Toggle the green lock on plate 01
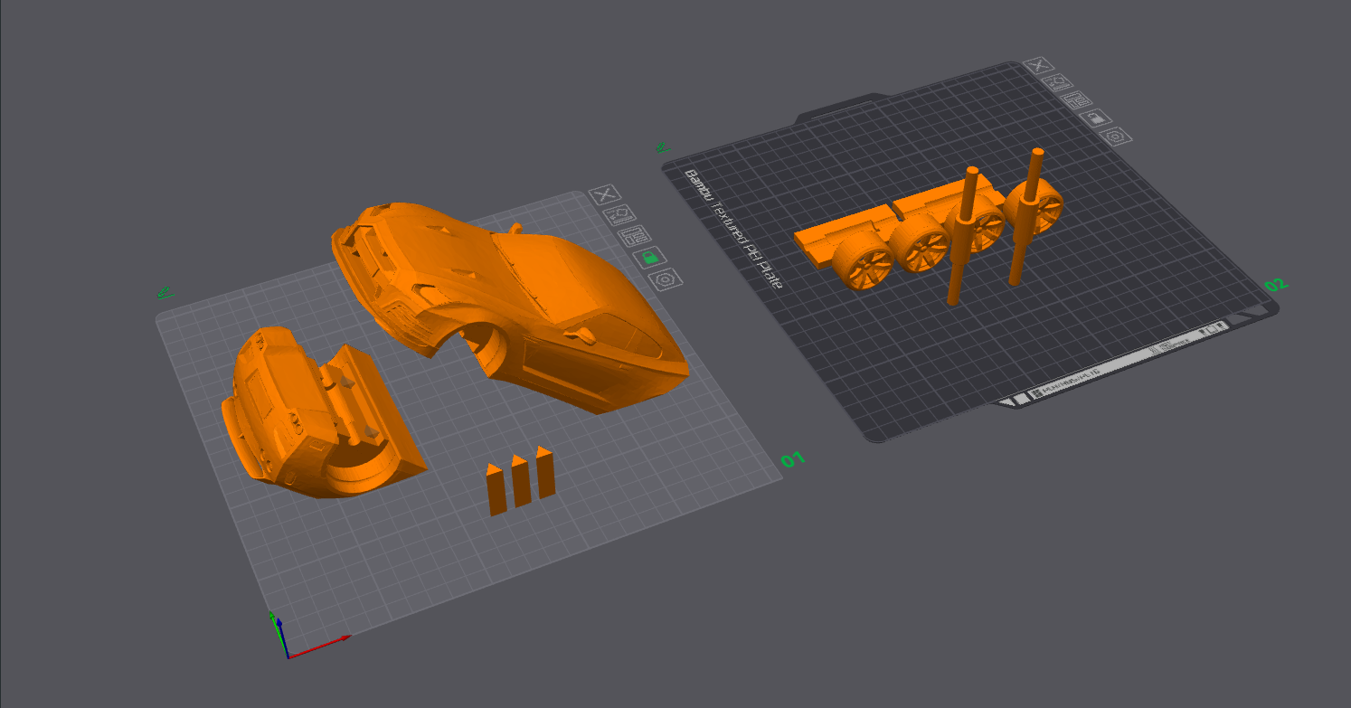Screen dimensions: 1351x708 (649, 258)
